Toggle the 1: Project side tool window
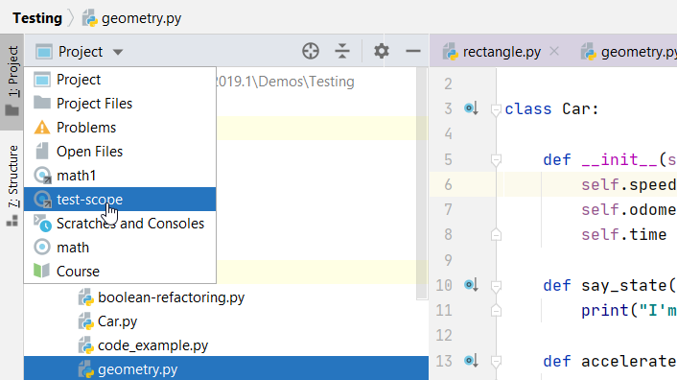The width and height of the screenshot is (677, 380). pyautogui.click(x=12, y=82)
